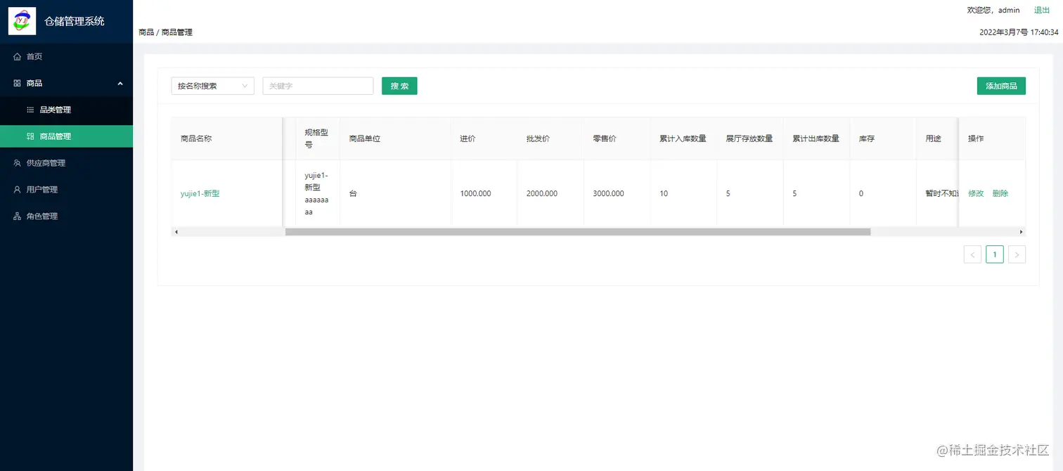The height and width of the screenshot is (471, 1063).
Task: Click 修改 for yujie1-新型 row
Action: [976, 193]
